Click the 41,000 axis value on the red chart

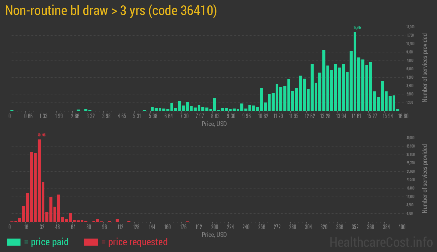410,137
